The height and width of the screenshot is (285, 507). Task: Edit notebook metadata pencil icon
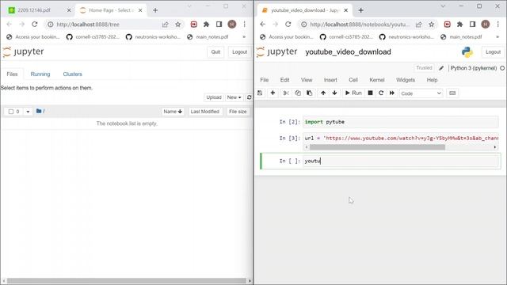pyautogui.click(x=441, y=68)
